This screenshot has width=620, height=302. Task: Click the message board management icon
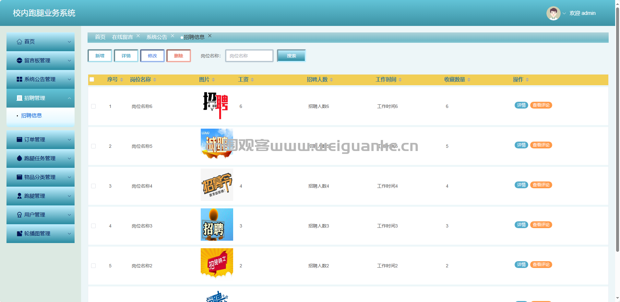coord(19,61)
